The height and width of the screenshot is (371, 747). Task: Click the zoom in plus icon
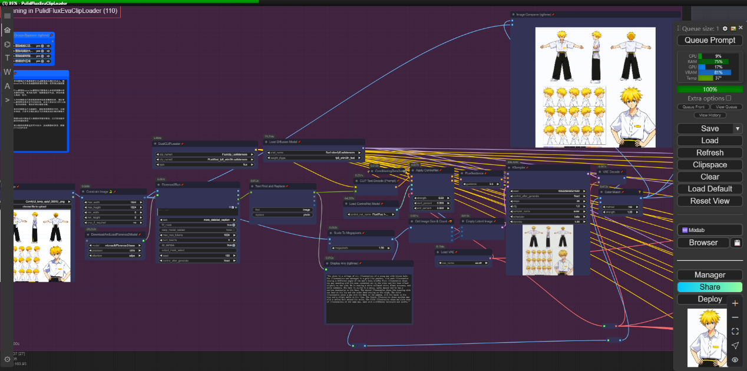tap(735, 303)
